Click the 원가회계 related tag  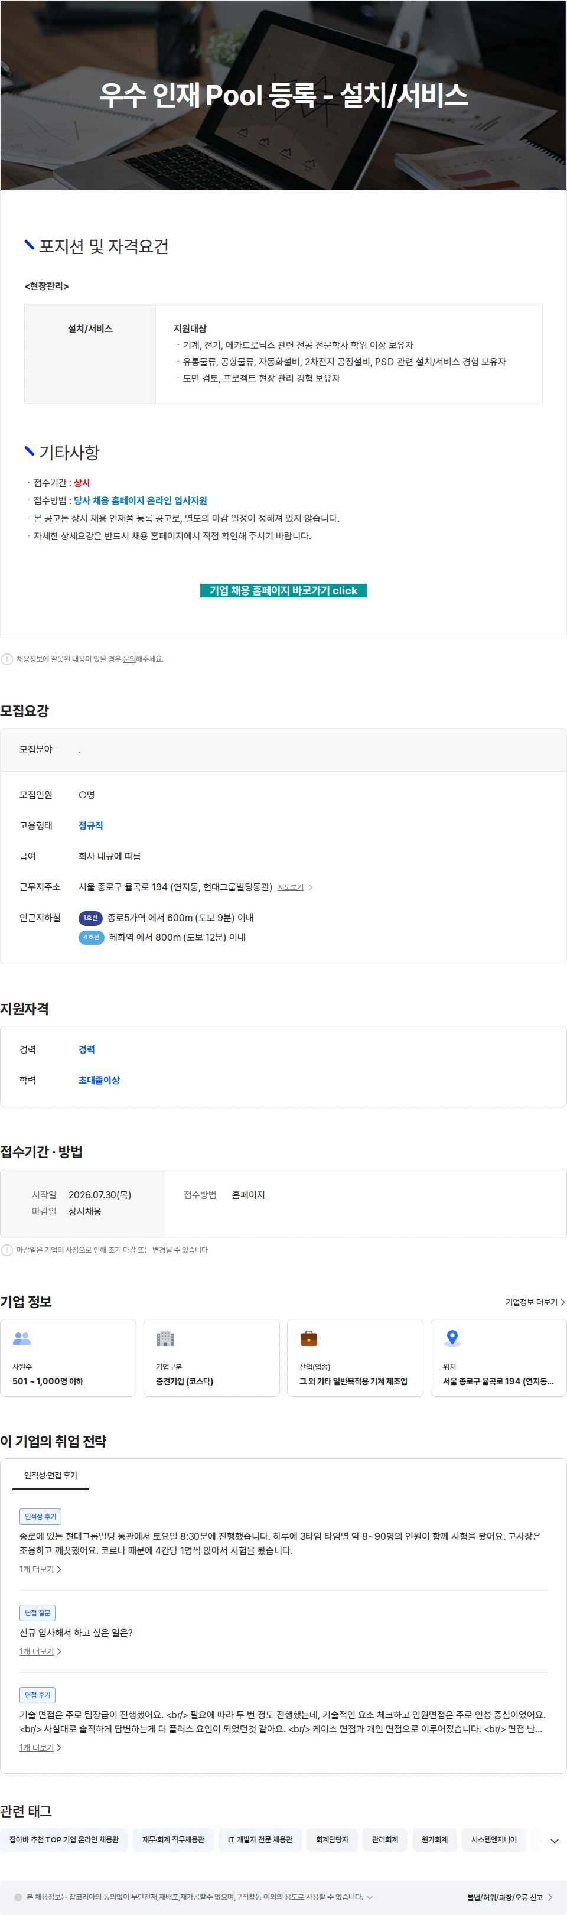(435, 1839)
